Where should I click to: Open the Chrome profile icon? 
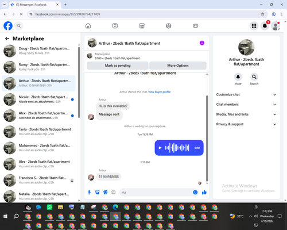274,14
